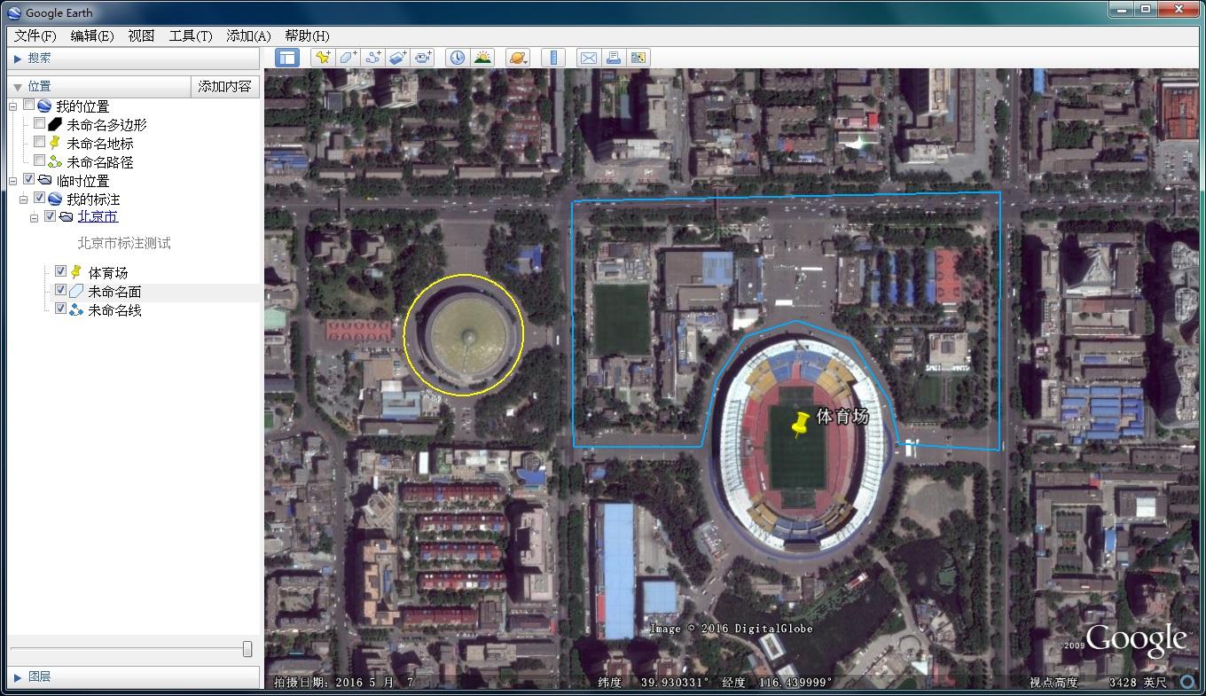Select the 体育场 tree item label
This screenshot has height=696, width=1206.
tap(108, 272)
